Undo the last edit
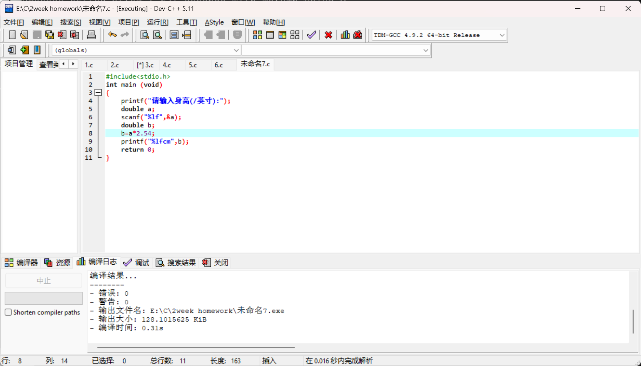The width and height of the screenshot is (641, 366). coord(112,35)
